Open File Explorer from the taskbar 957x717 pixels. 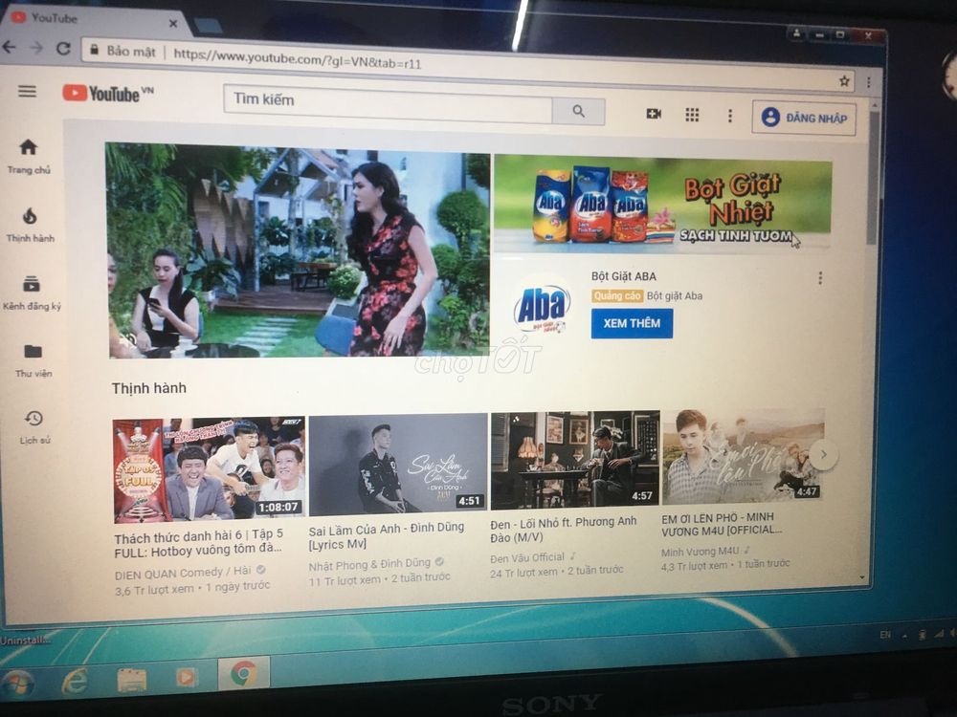(x=131, y=679)
